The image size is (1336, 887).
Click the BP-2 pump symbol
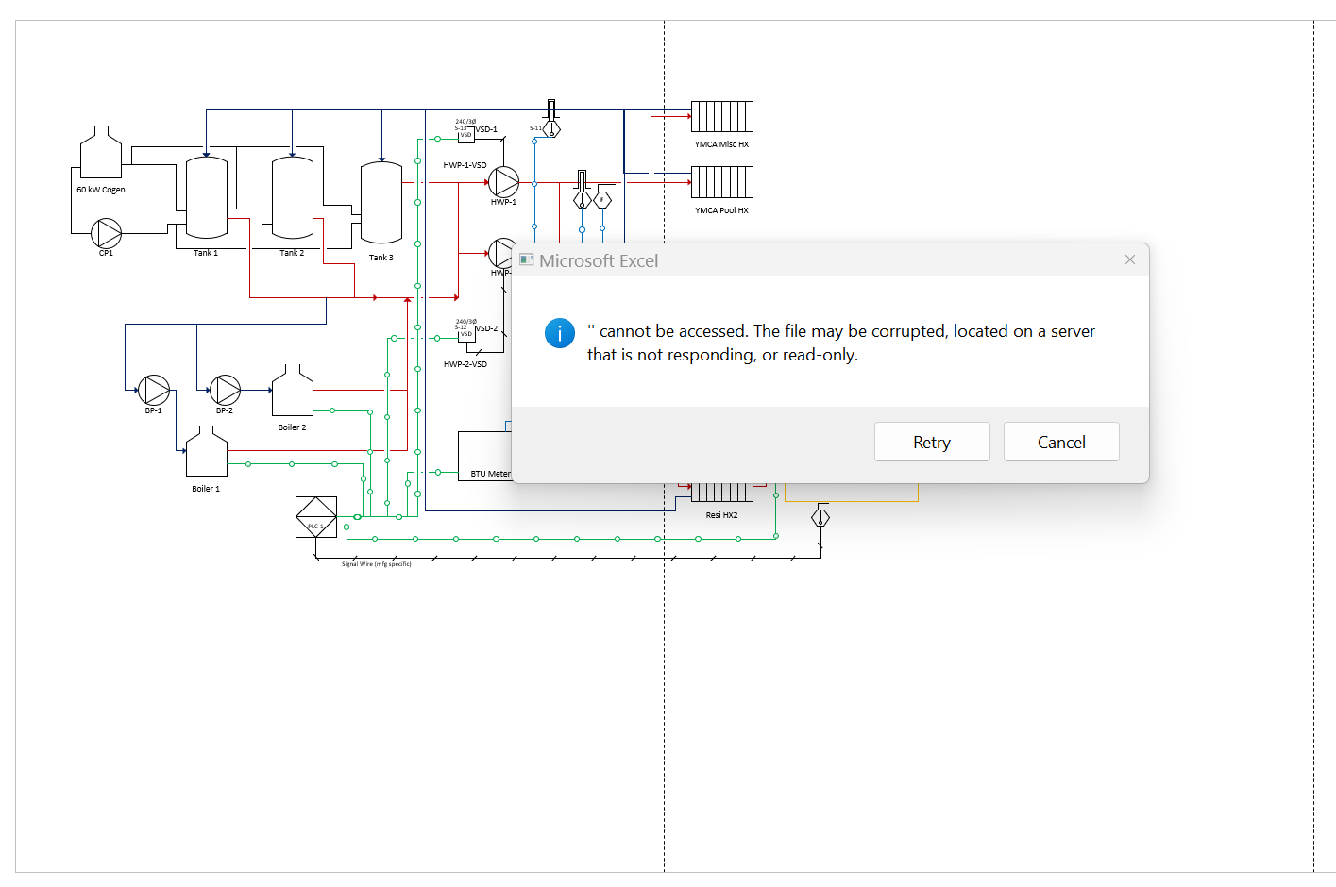[x=225, y=390]
